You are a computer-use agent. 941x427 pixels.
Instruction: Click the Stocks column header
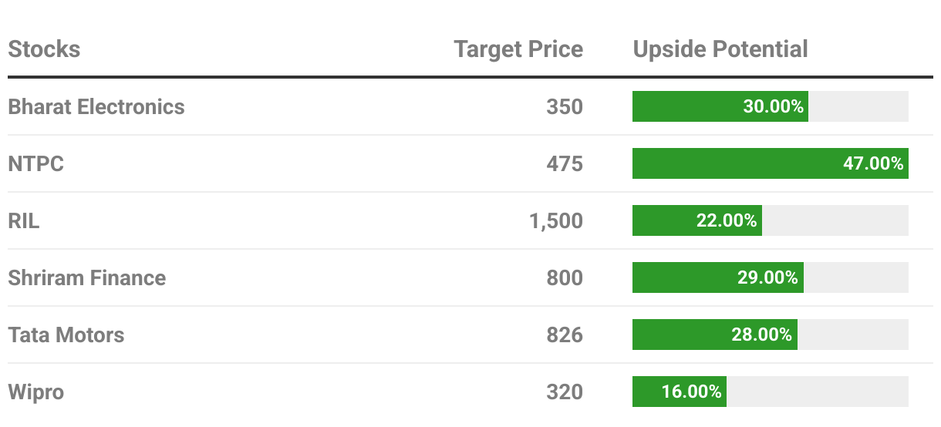(x=44, y=49)
